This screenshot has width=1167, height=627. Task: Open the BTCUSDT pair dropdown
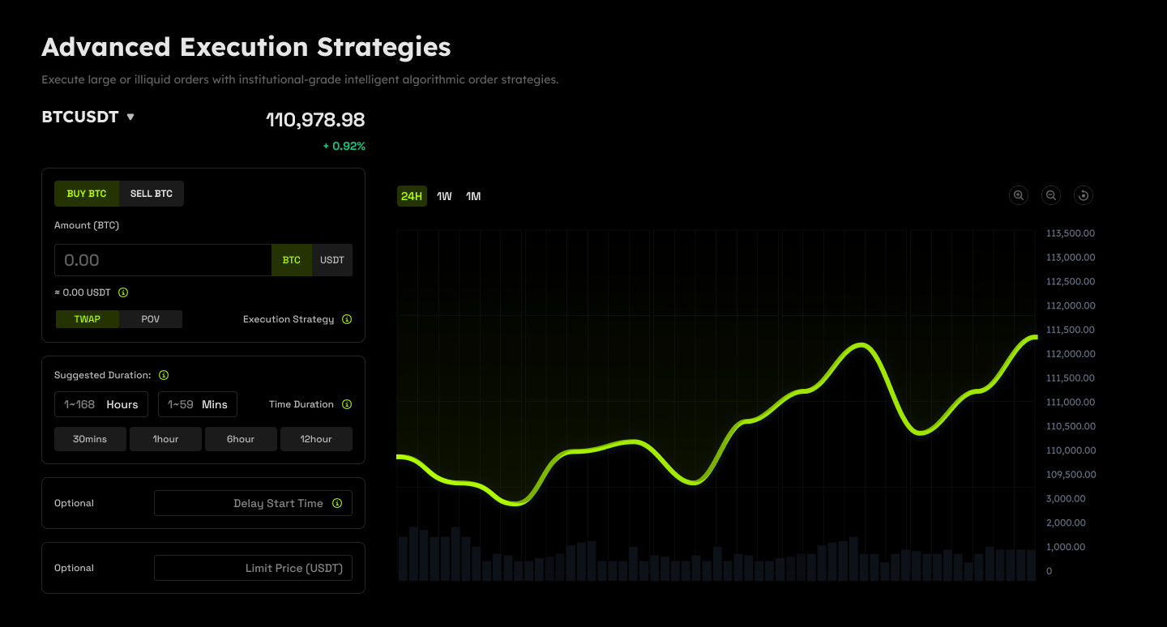88,117
